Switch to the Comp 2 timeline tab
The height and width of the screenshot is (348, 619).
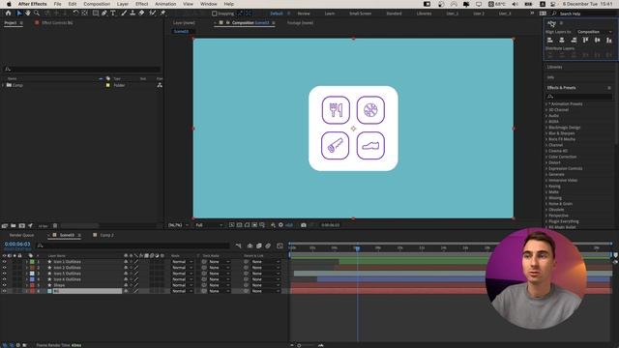click(x=106, y=235)
